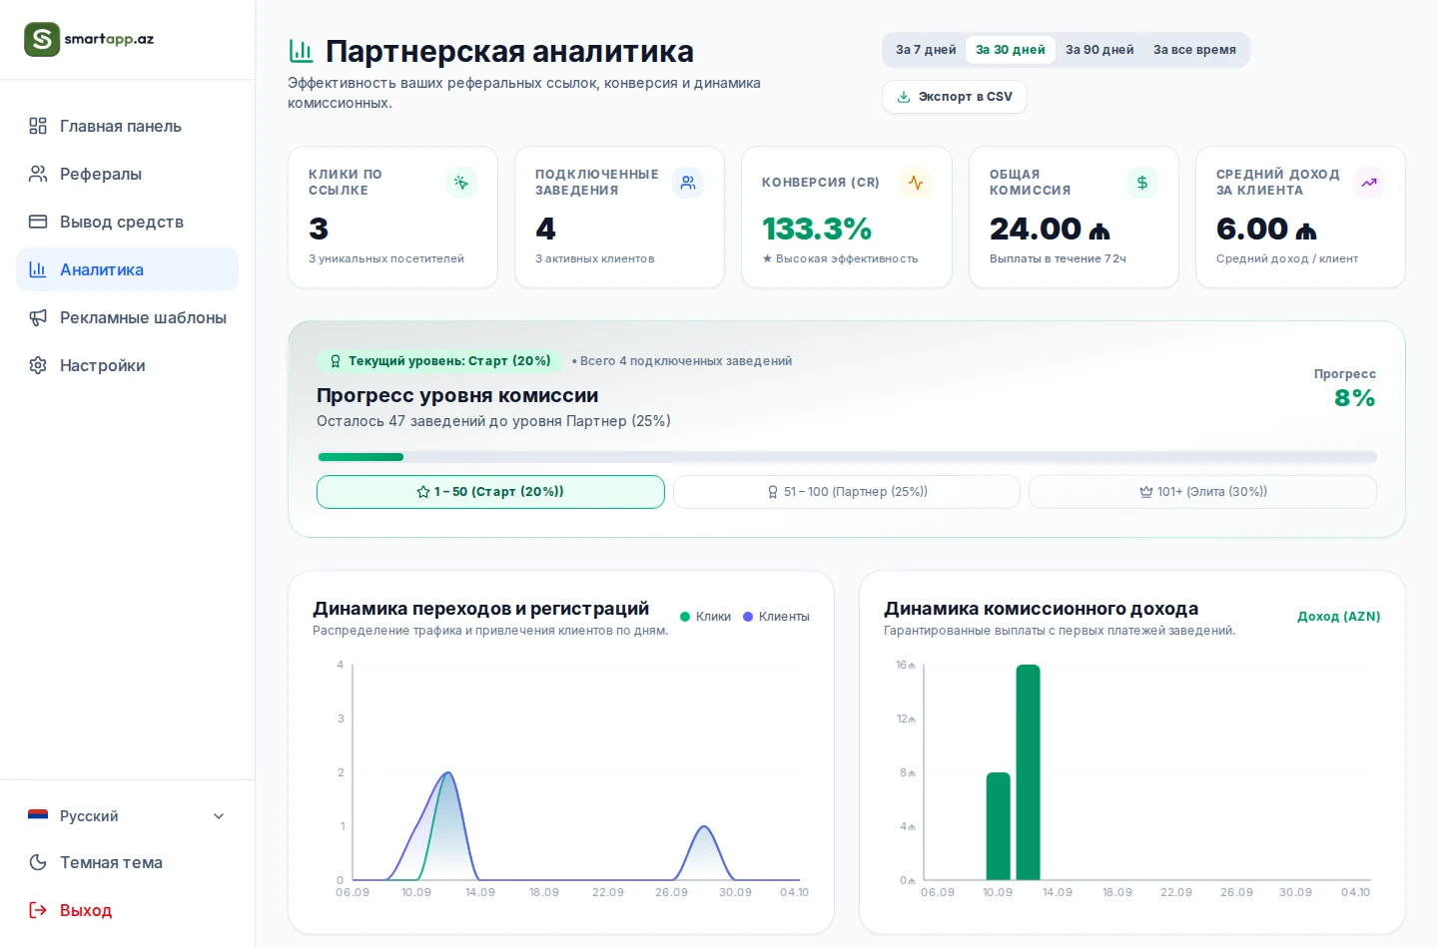Image resolution: width=1438 pixels, height=948 pixels.
Task: Click the users icon in Подключенные заведения card
Action: 688,183
